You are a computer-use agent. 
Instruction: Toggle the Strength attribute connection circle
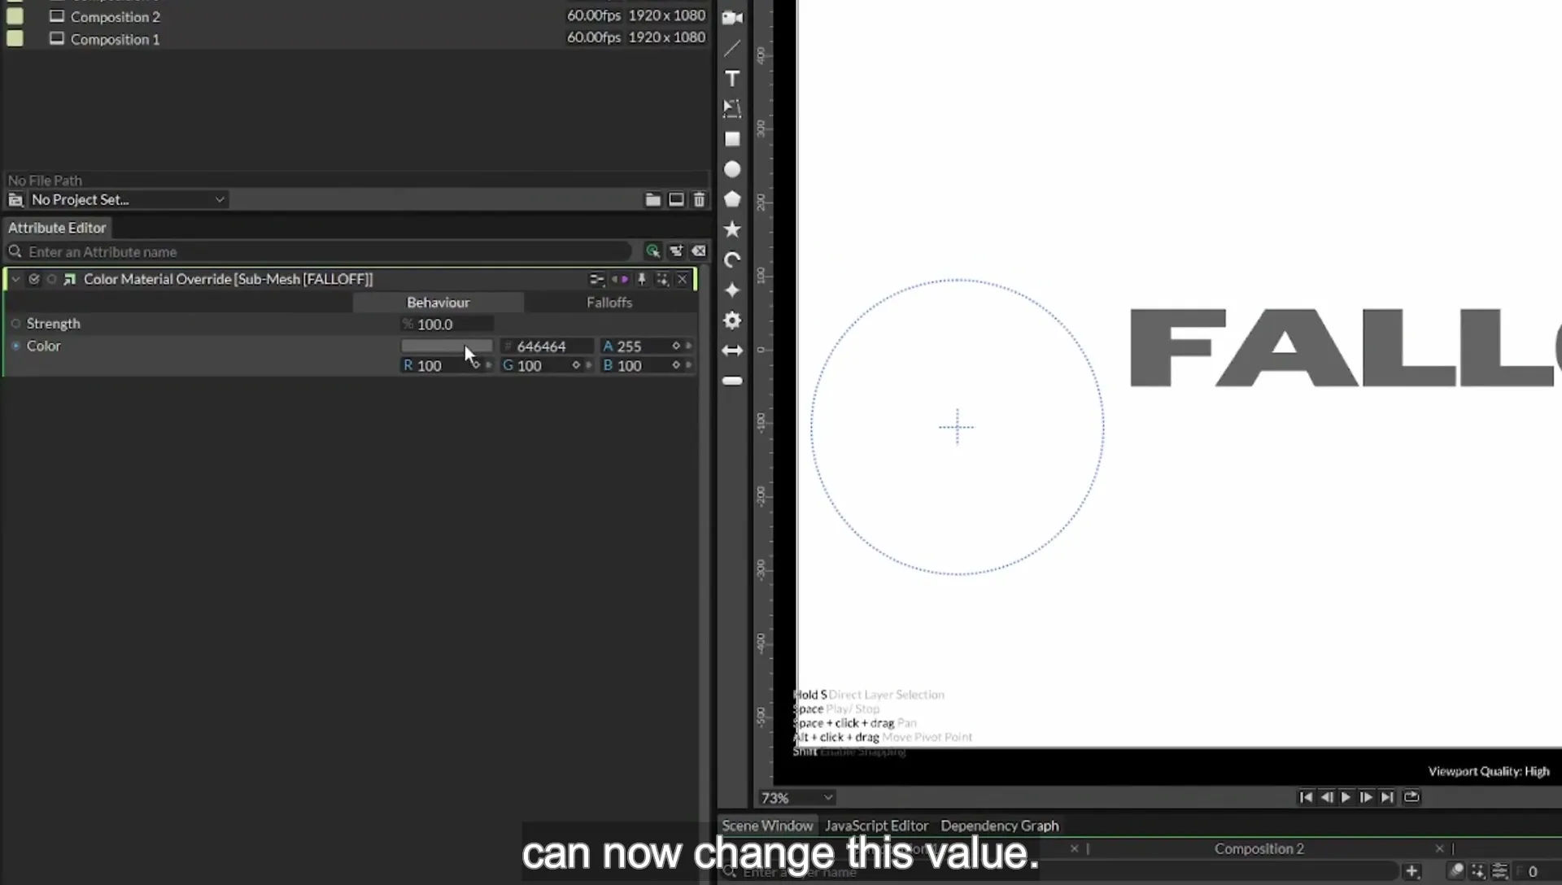pos(15,324)
